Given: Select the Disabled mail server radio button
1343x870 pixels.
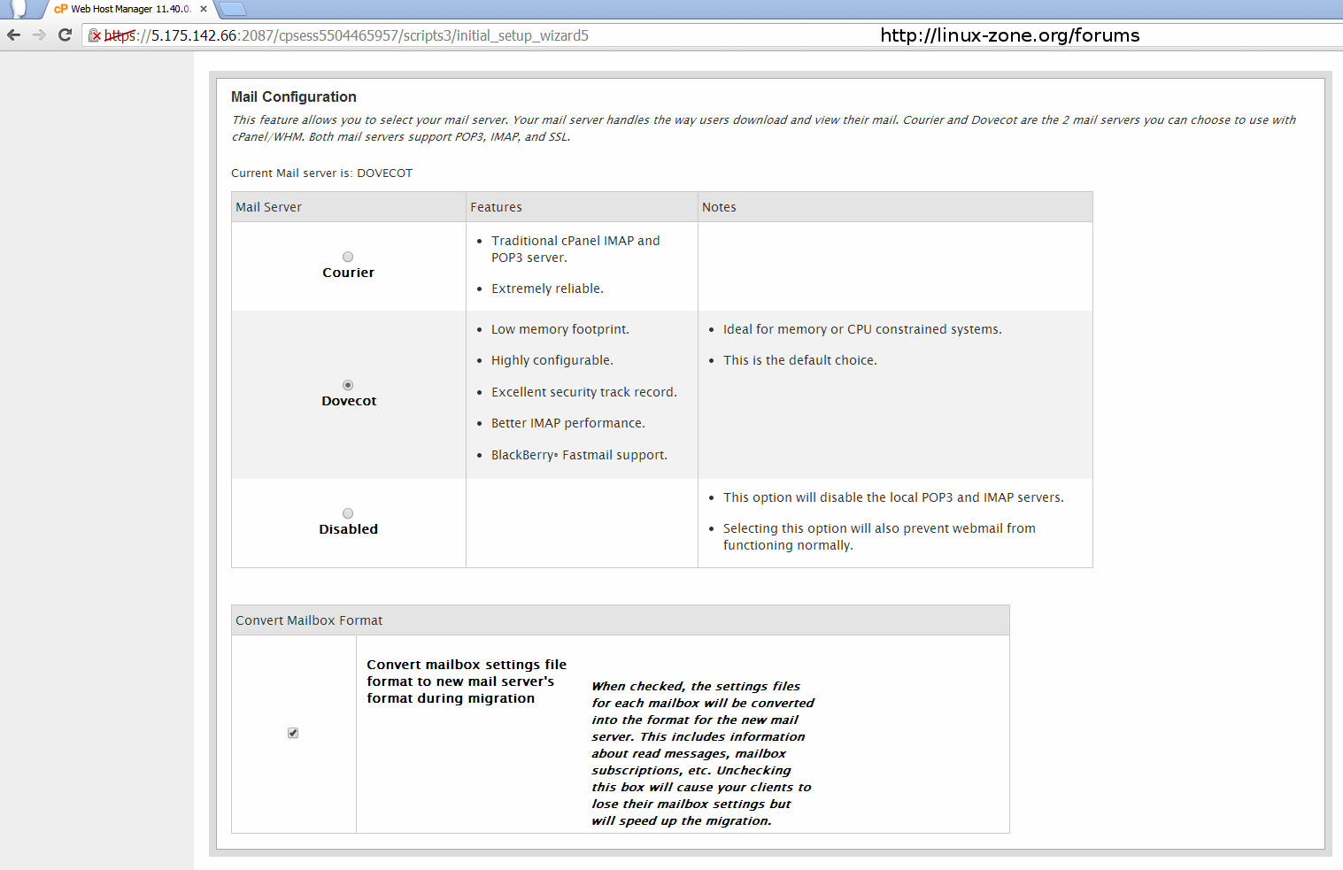Looking at the screenshot, I should pos(348,513).
